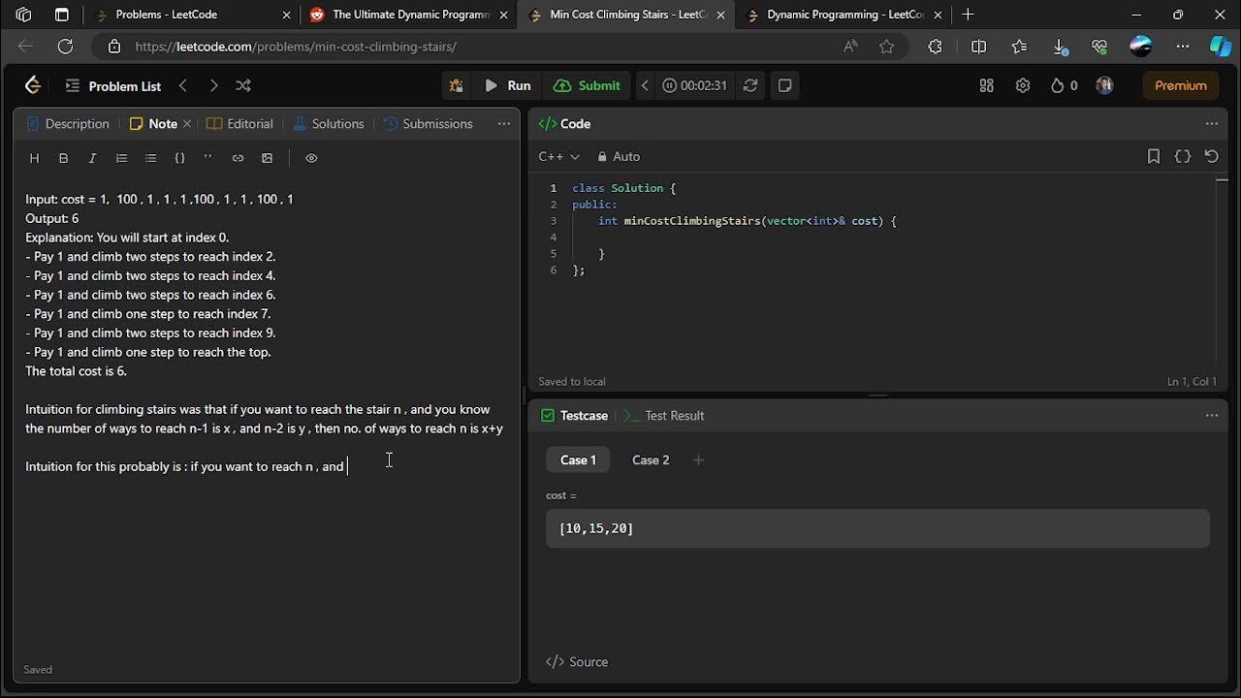The height and width of the screenshot is (698, 1241).
Task: Refresh the browser page
Action: tap(65, 47)
